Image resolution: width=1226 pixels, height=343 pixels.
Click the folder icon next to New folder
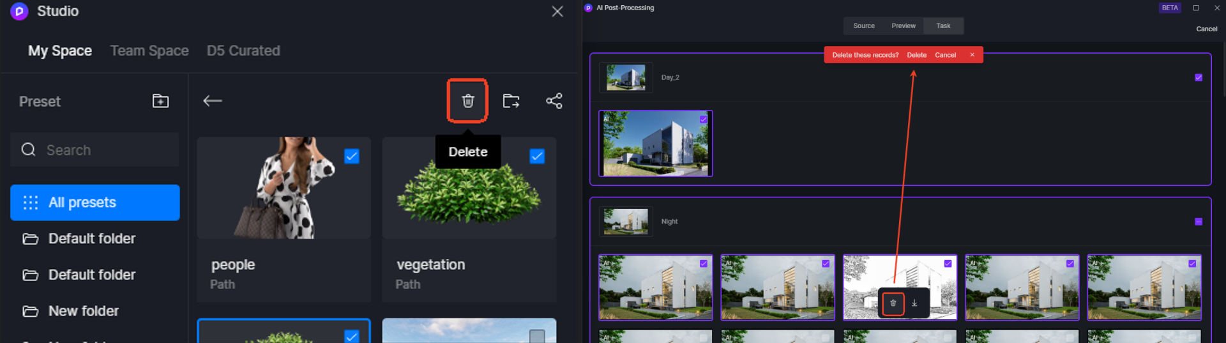click(31, 311)
